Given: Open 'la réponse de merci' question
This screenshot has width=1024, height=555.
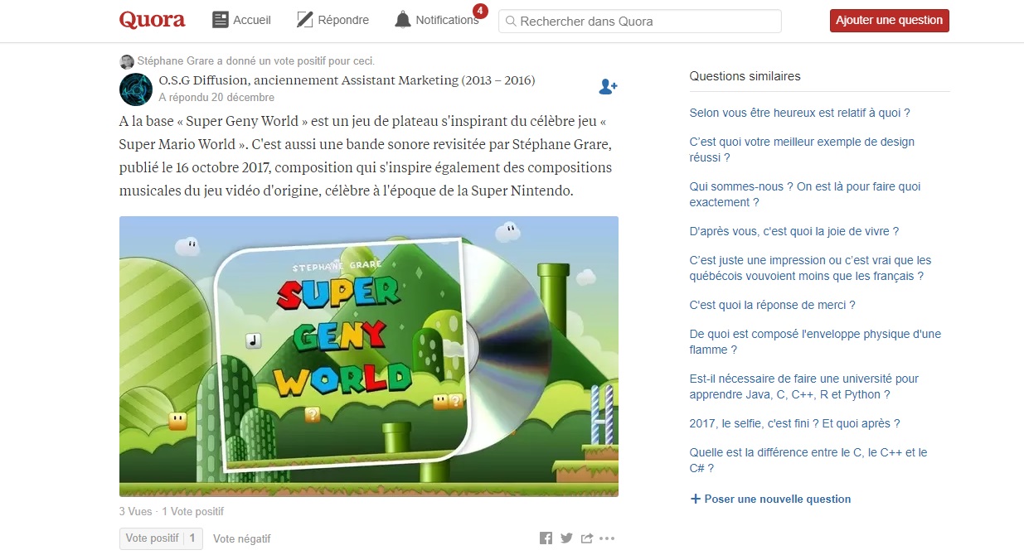Looking at the screenshot, I should pyautogui.click(x=773, y=305).
